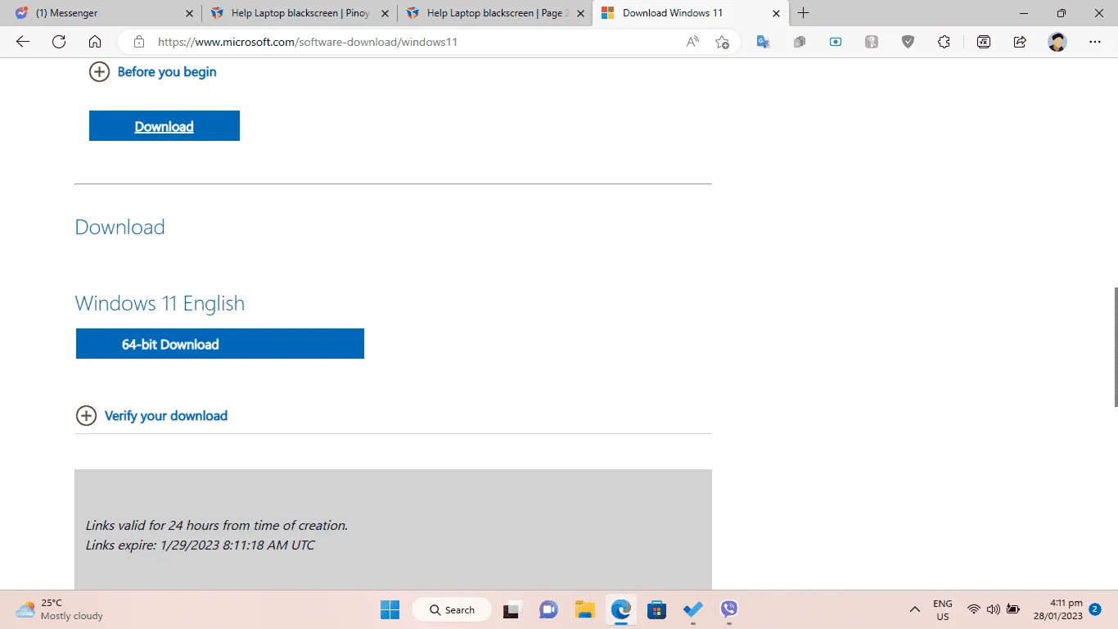
Task: Check battery status in system tray
Action: (1013, 609)
